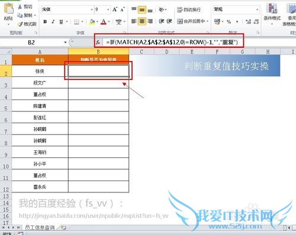Select cell containing 王海豹
The height and width of the screenshot is (235, 296).
coord(40,152)
